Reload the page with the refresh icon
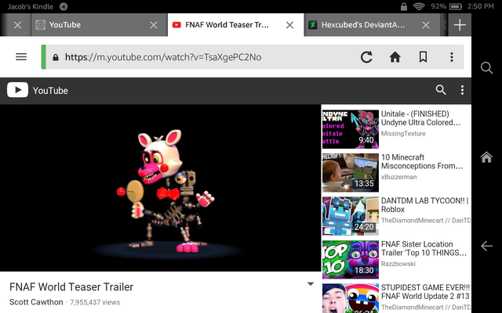This screenshot has width=502, height=313. (366, 57)
